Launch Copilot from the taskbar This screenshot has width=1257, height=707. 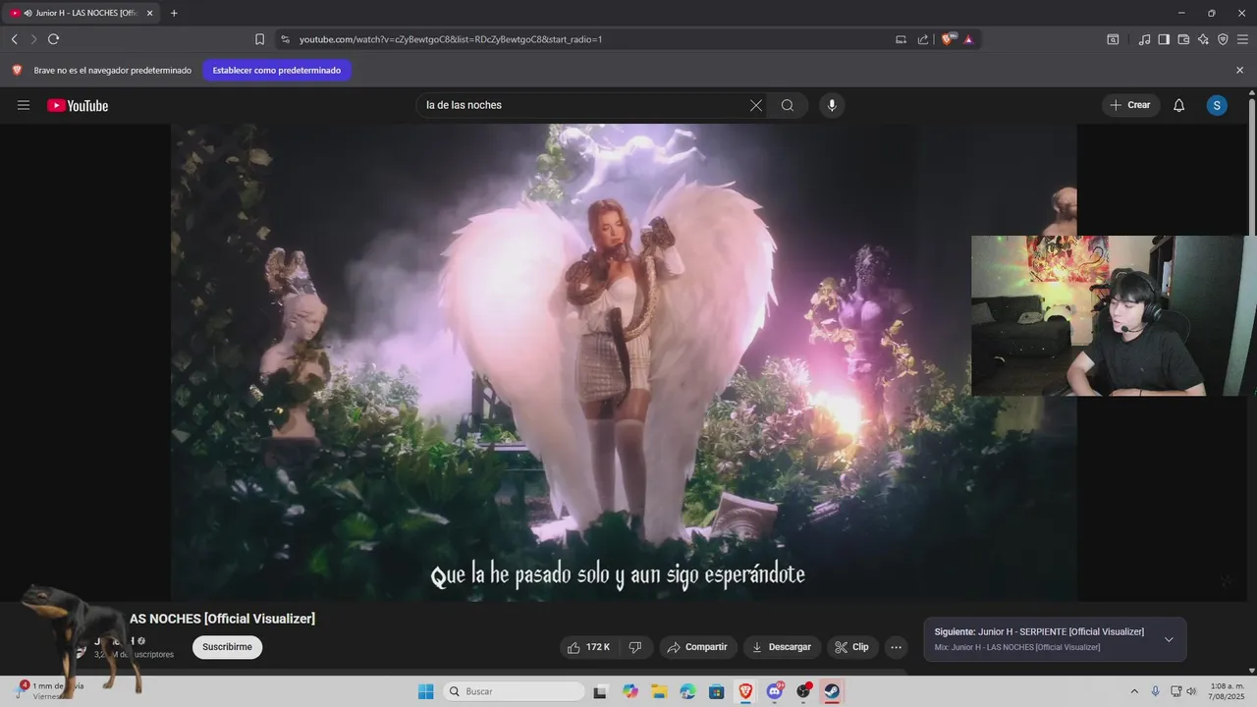[x=630, y=691]
